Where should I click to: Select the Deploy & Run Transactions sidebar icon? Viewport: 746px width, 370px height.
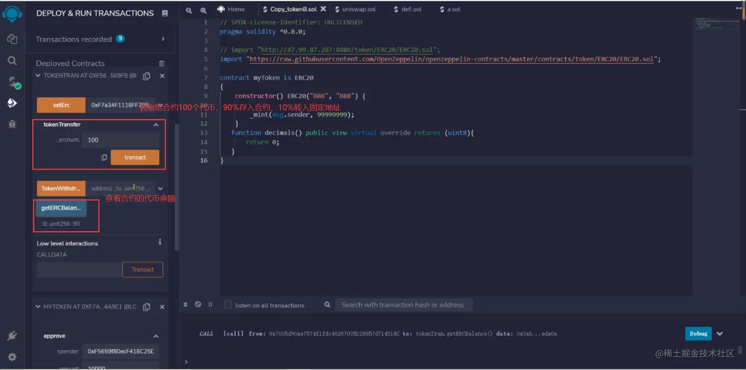(x=12, y=103)
